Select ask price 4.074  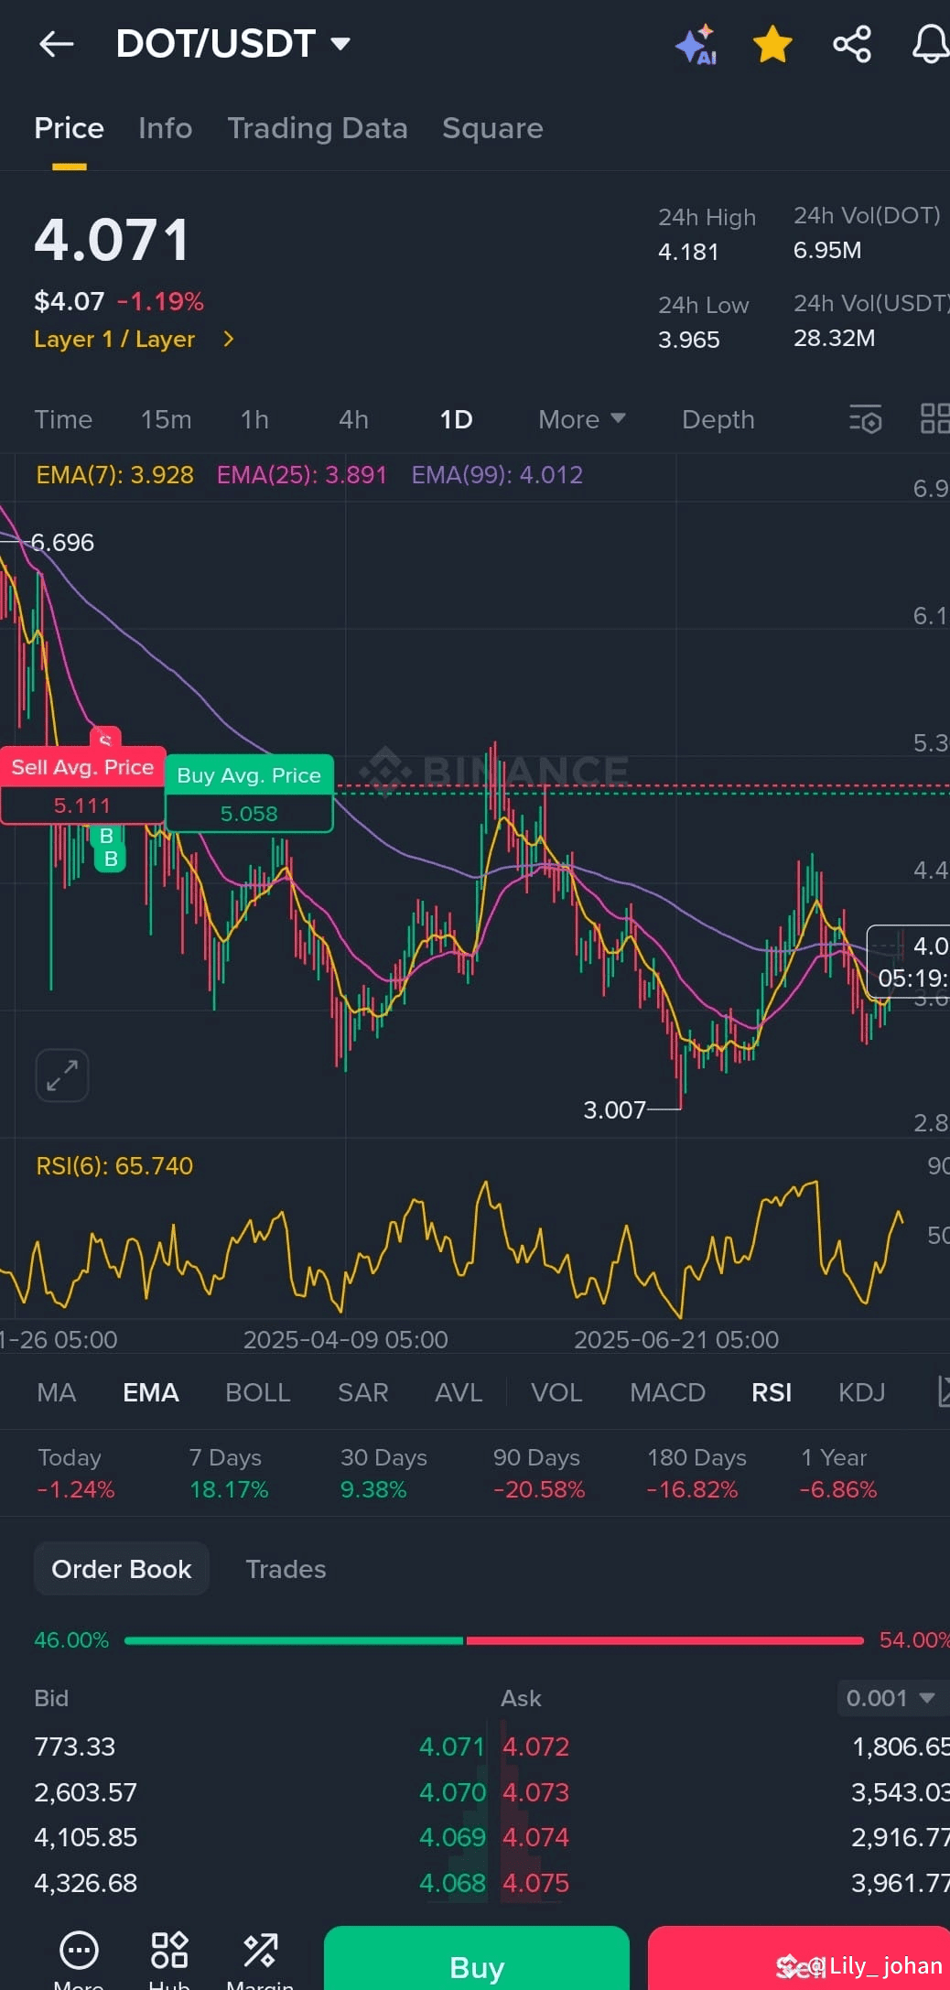pyautogui.click(x=536, y=1837)
